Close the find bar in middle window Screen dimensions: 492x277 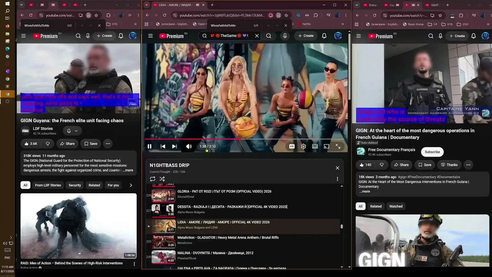[x=286, y=25]
